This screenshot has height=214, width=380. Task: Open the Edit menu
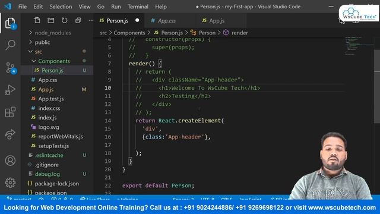click(38, 7)
